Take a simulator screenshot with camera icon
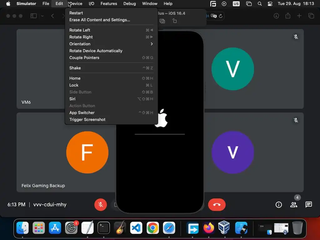Screen dimensions: 320x240 (x=162, y=21)
